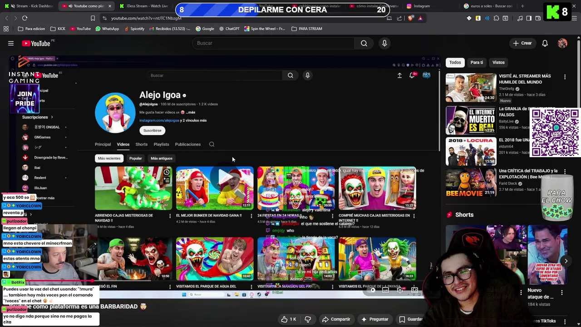581x327 pixels.
Task: Open more options for Farid Dieck Bee Movie video
Action: pyautogui.click(x=565, y=172)
